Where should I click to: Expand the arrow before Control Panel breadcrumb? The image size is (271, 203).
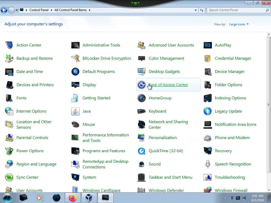(x=26, y=10)
